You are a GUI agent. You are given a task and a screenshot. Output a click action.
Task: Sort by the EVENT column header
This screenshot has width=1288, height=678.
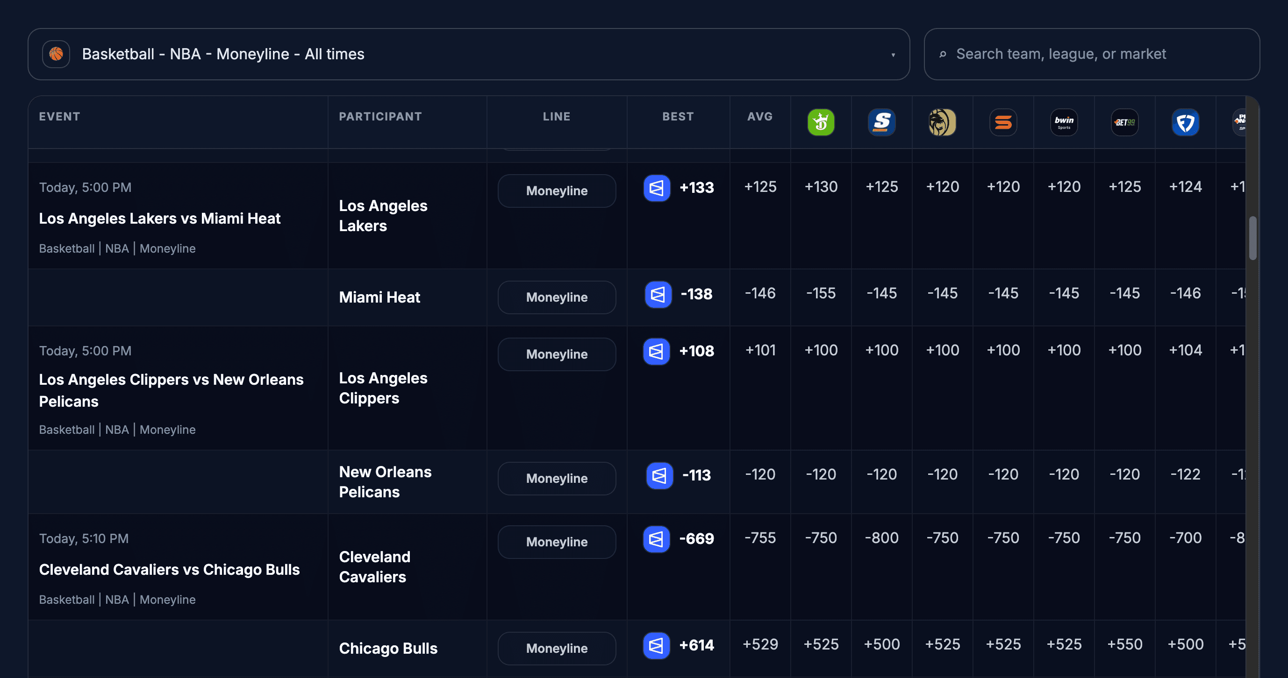59,116
